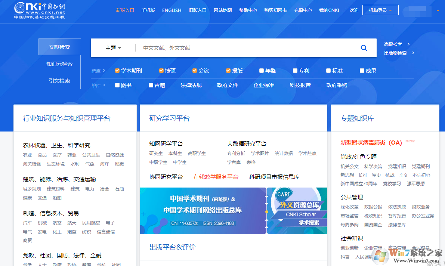Click 学术图片 link
The height and width of the screenshot is (266, 445).
260,153
